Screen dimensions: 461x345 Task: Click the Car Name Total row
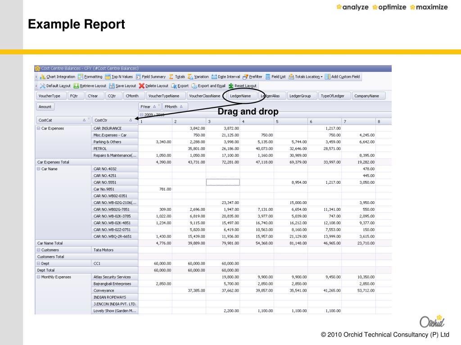[x=86, y=243]
